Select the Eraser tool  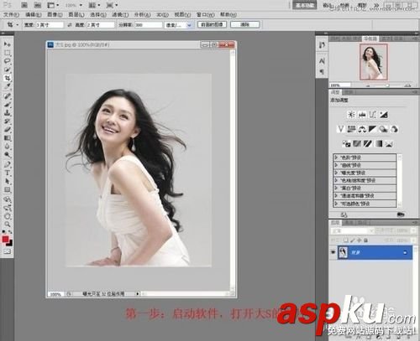[7, 130]
